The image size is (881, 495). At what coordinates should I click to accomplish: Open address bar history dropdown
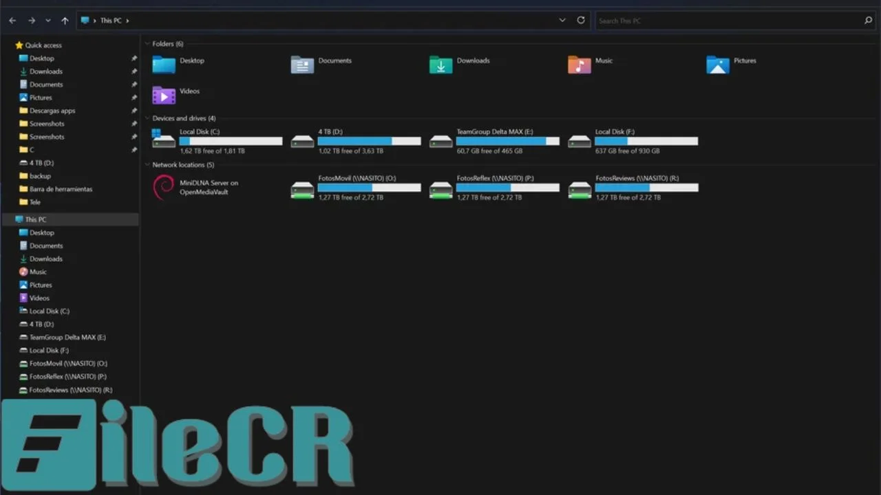coord(562,21)
